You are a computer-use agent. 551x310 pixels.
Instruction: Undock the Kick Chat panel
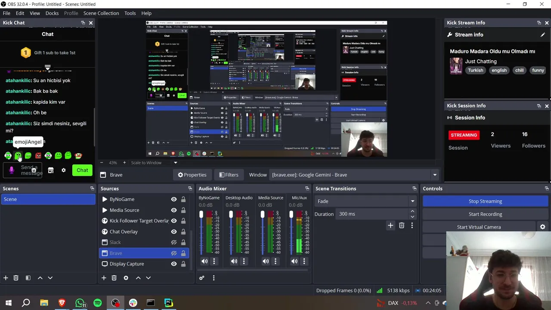[x=83, y=23]
